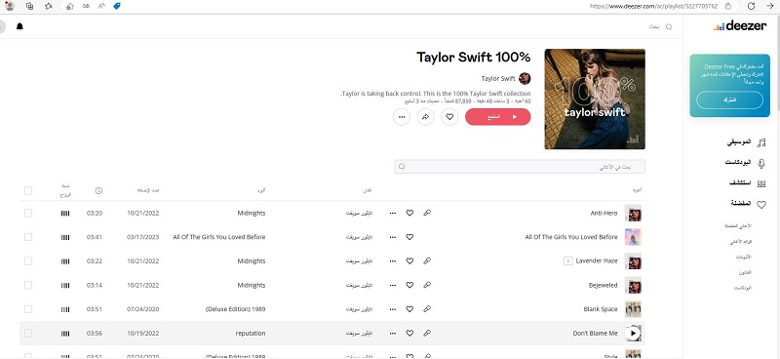Check the Anti-Hero row checkbox
This screenshot has height=359, width=780.
tap(28, 213)
